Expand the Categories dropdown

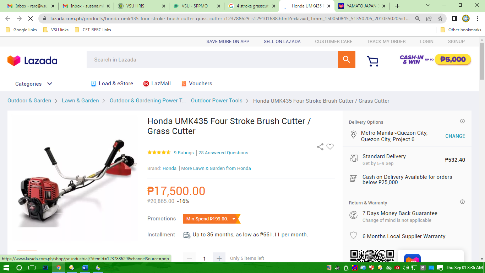point(34,84)
